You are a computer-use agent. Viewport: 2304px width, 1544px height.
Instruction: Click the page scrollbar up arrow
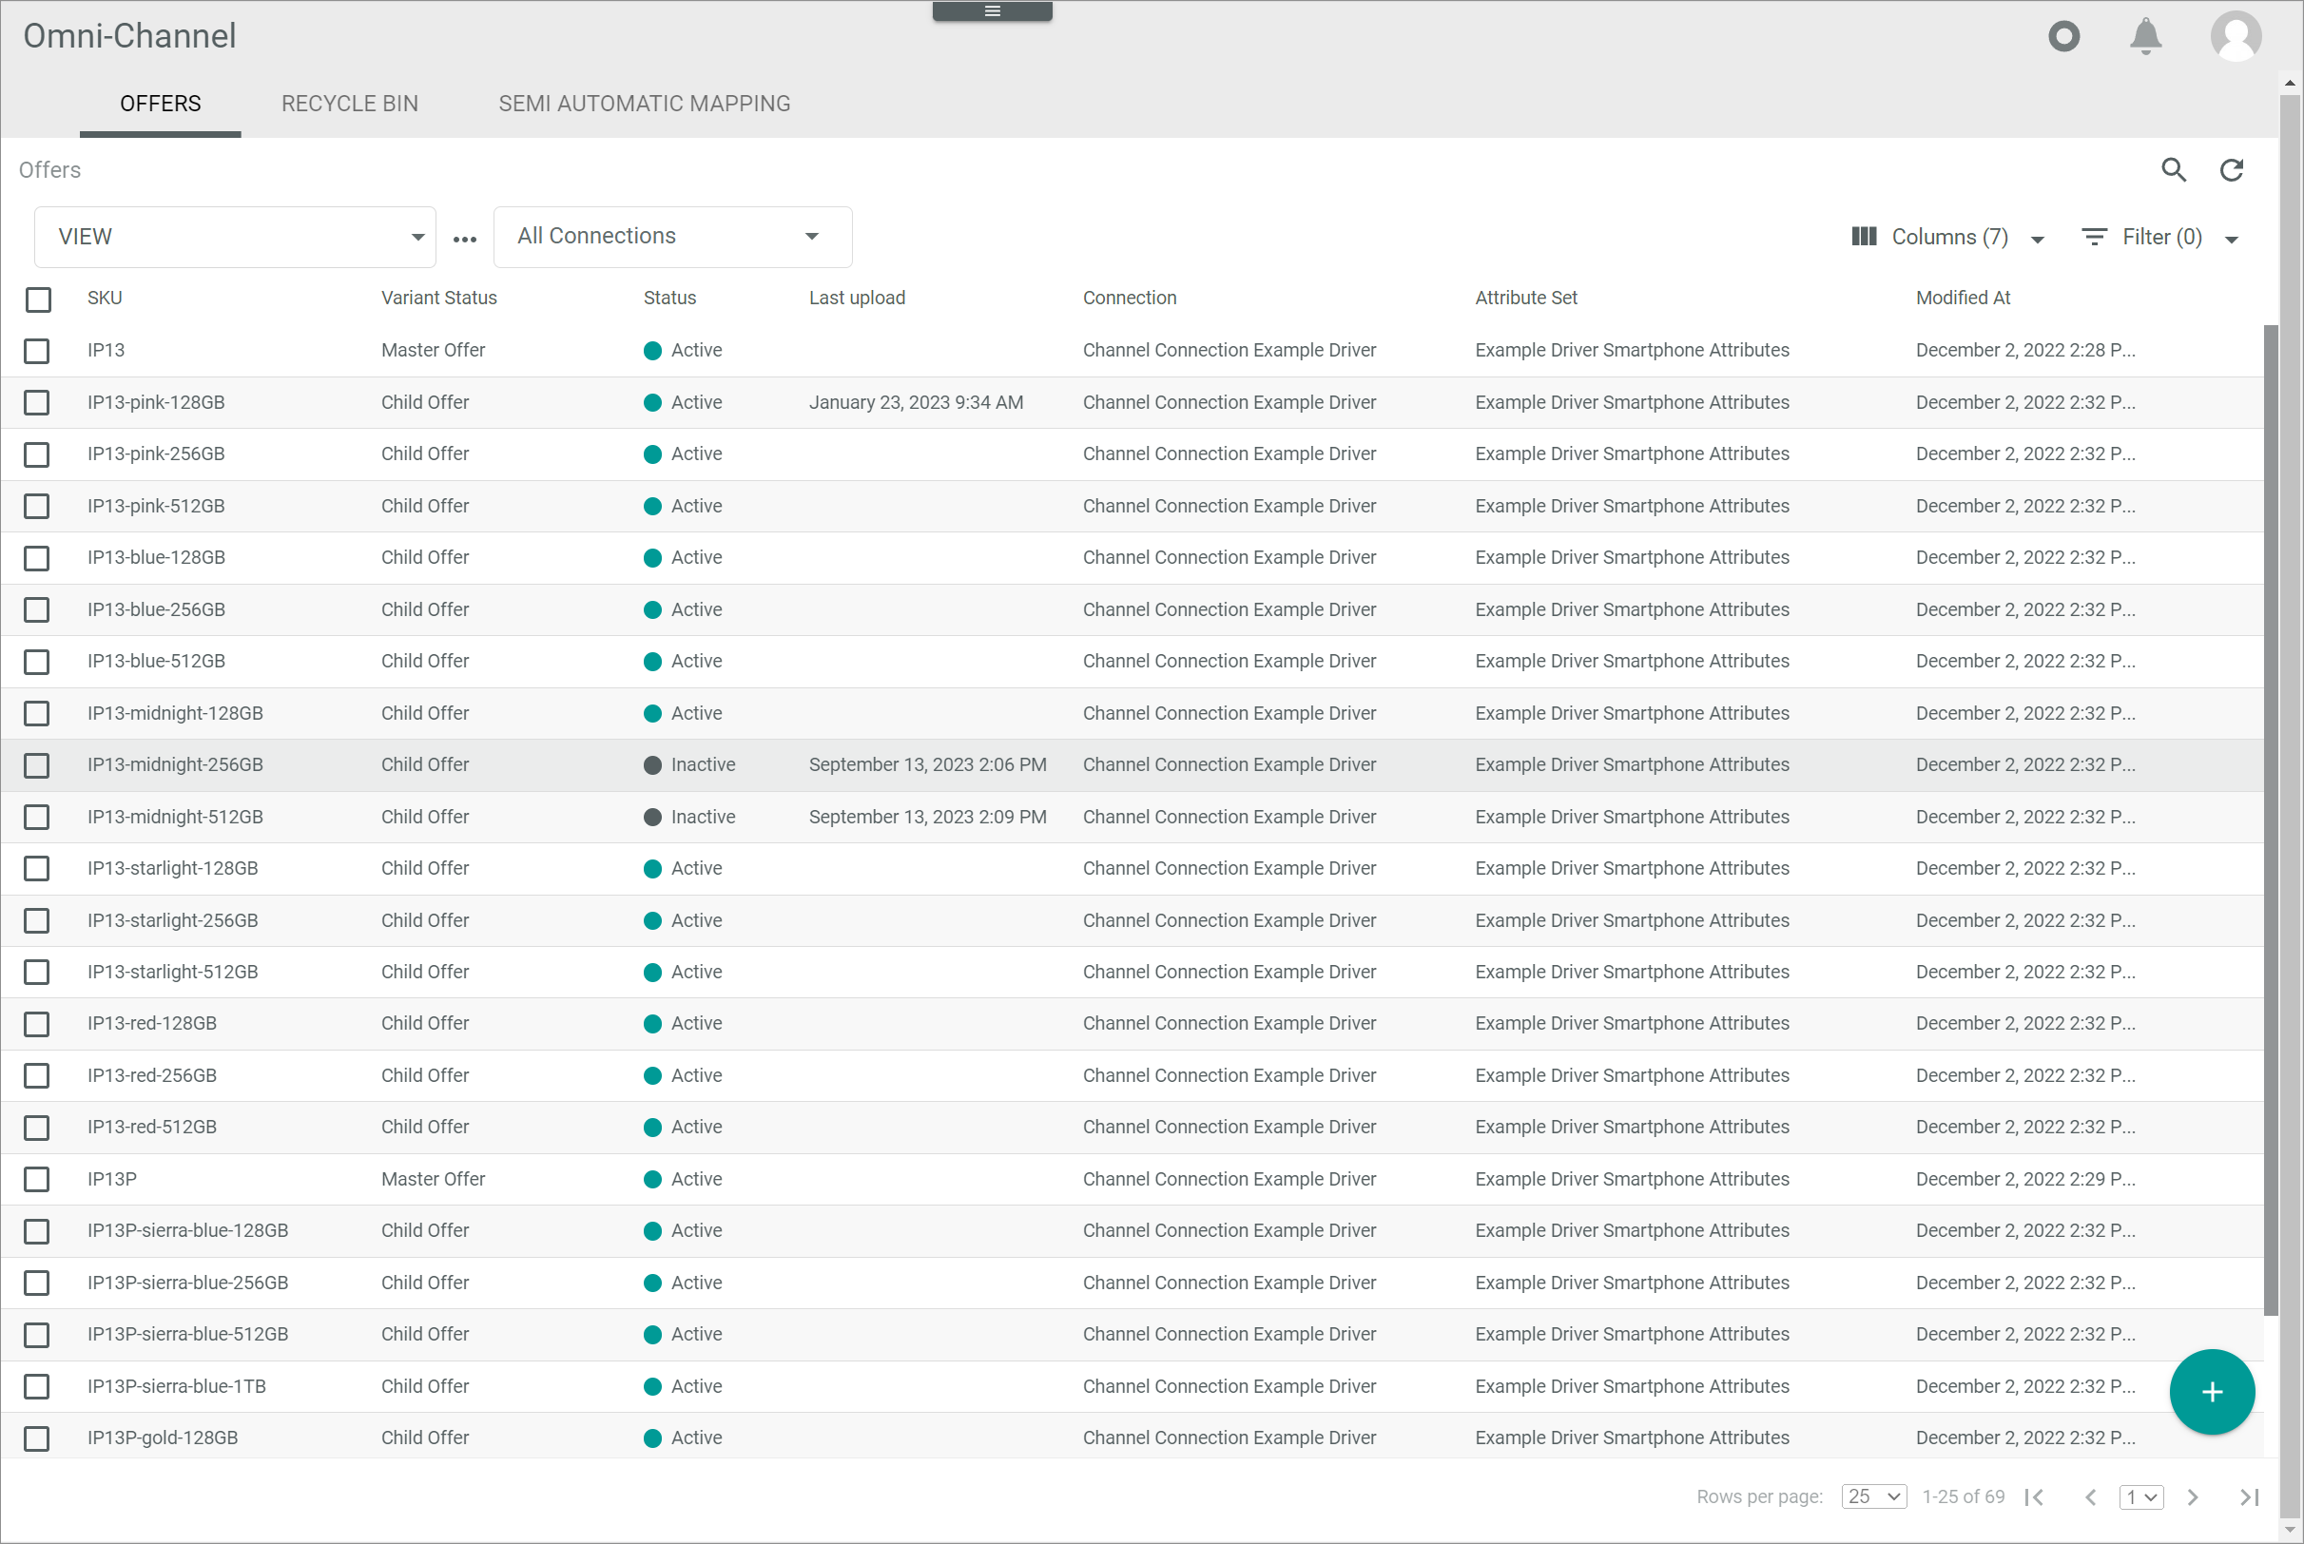tap(2291, 83)
